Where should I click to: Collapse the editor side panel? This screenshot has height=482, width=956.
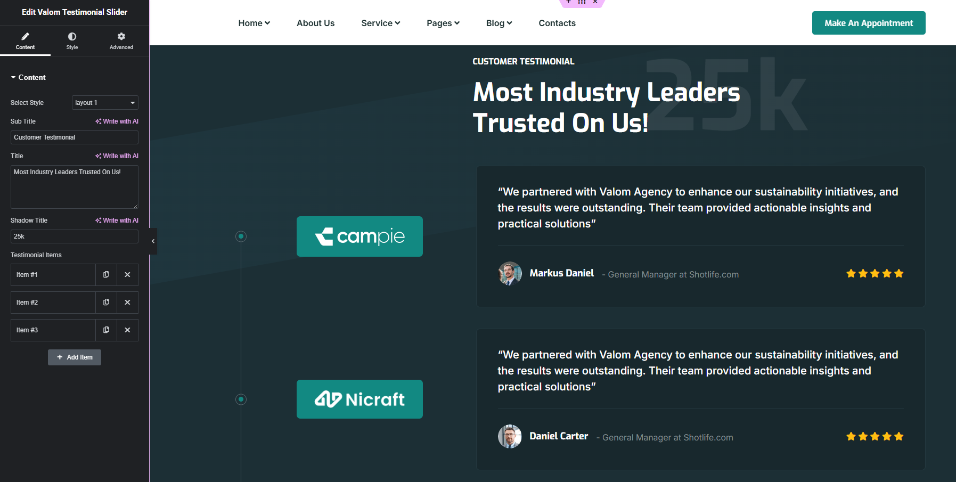[153, 241]
